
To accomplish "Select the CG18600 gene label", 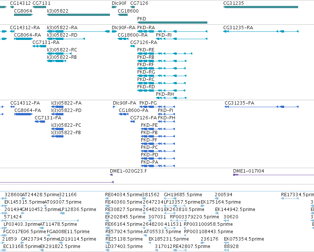I will (x=128, y=11).
